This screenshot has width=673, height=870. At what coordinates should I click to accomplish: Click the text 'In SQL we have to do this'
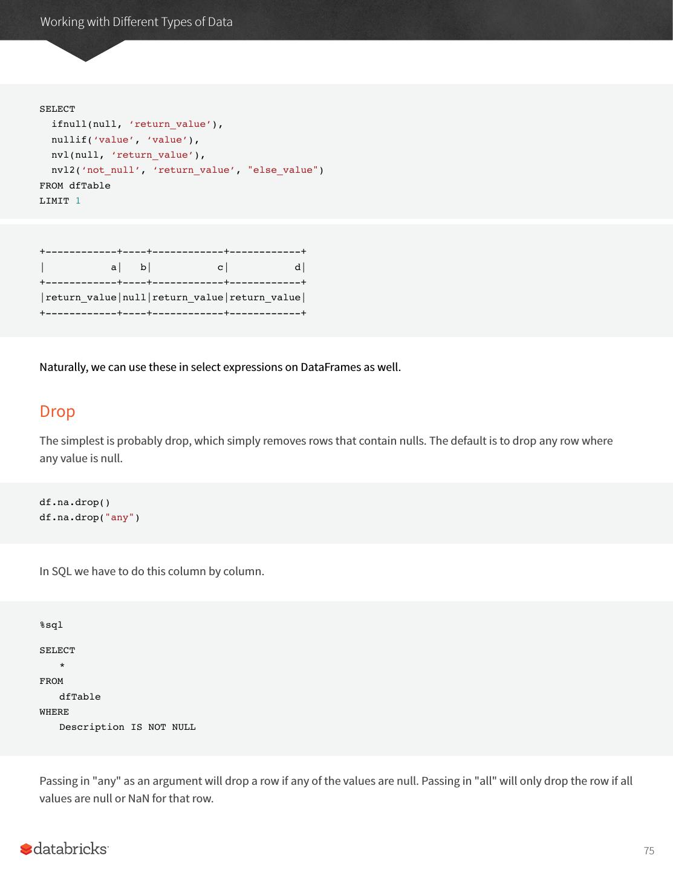pos(152,571)
